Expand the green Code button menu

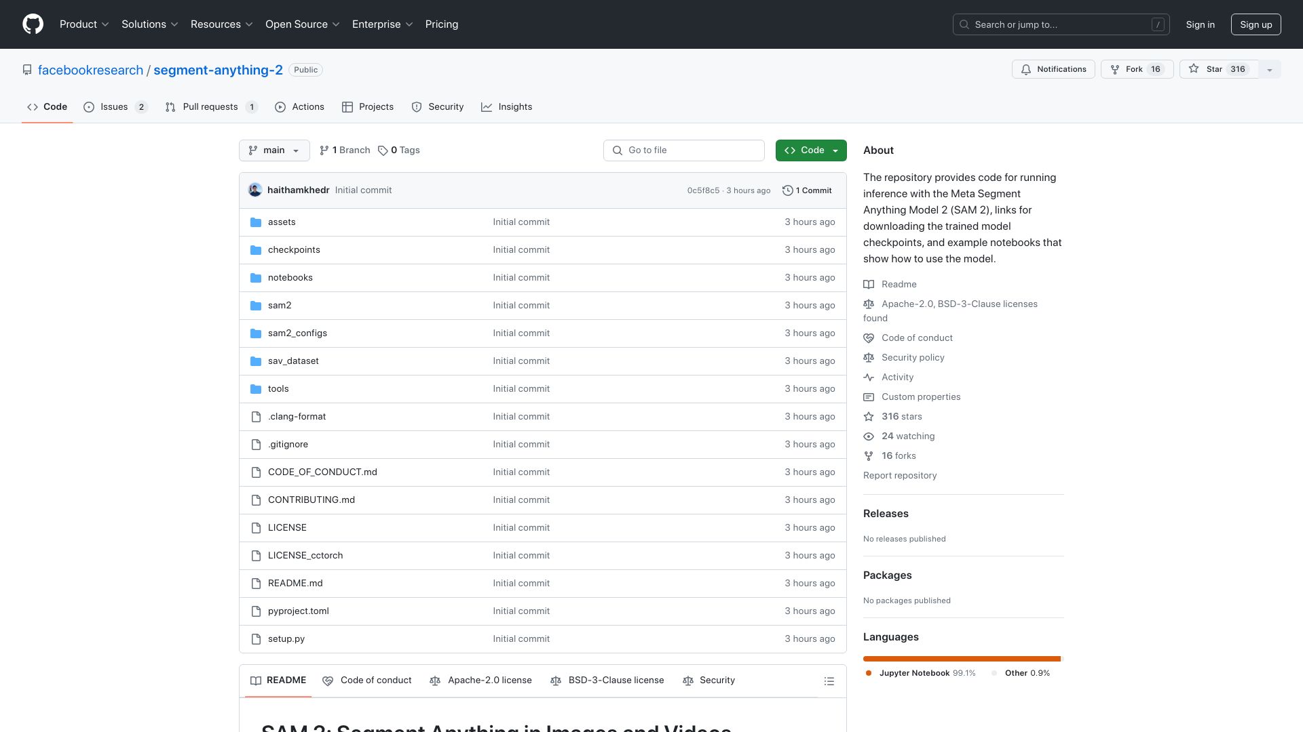pyautogui.click(x=811, y=150)
